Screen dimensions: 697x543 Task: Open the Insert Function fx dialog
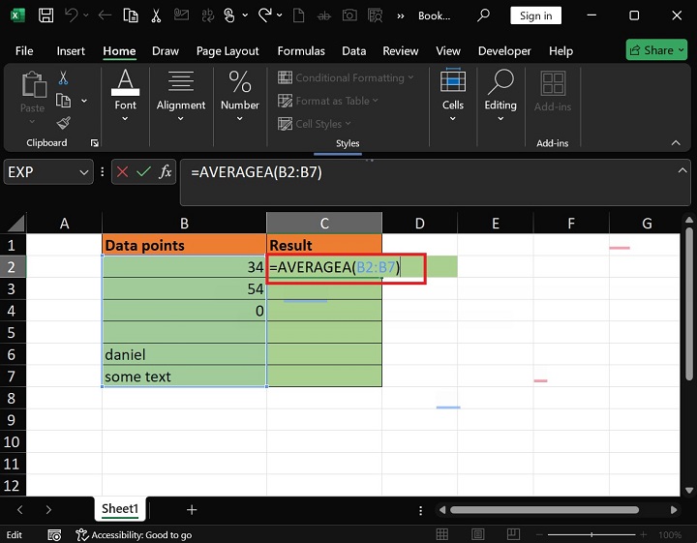(x=166, y=171)
